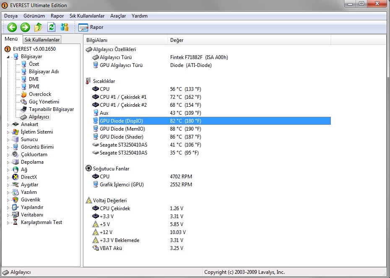Click the Değer column header
The width and height of the screenshot is (390, 278).
point(249,40)
